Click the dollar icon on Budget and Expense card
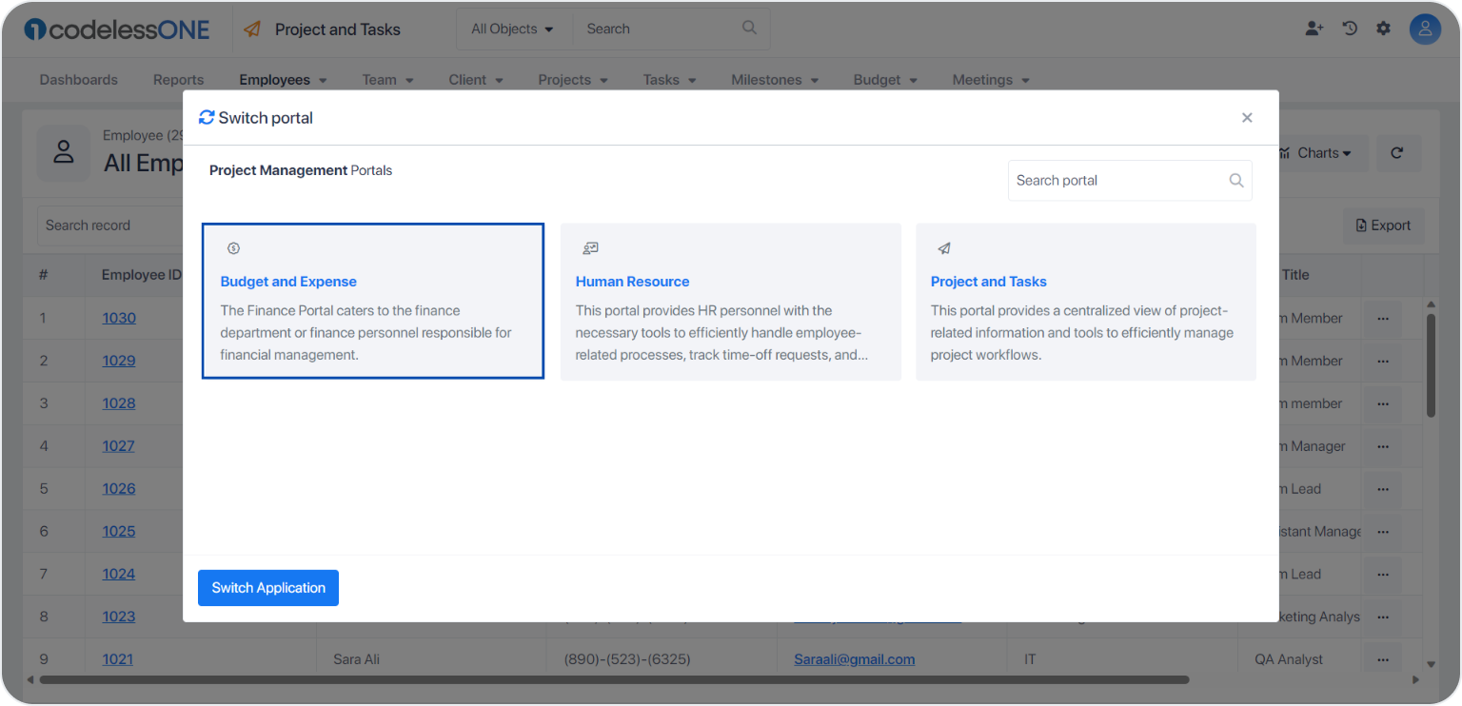 (x=233, y=248)
